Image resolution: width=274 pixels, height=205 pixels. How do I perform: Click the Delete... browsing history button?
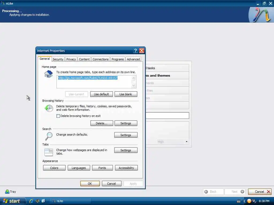(101, 123)
